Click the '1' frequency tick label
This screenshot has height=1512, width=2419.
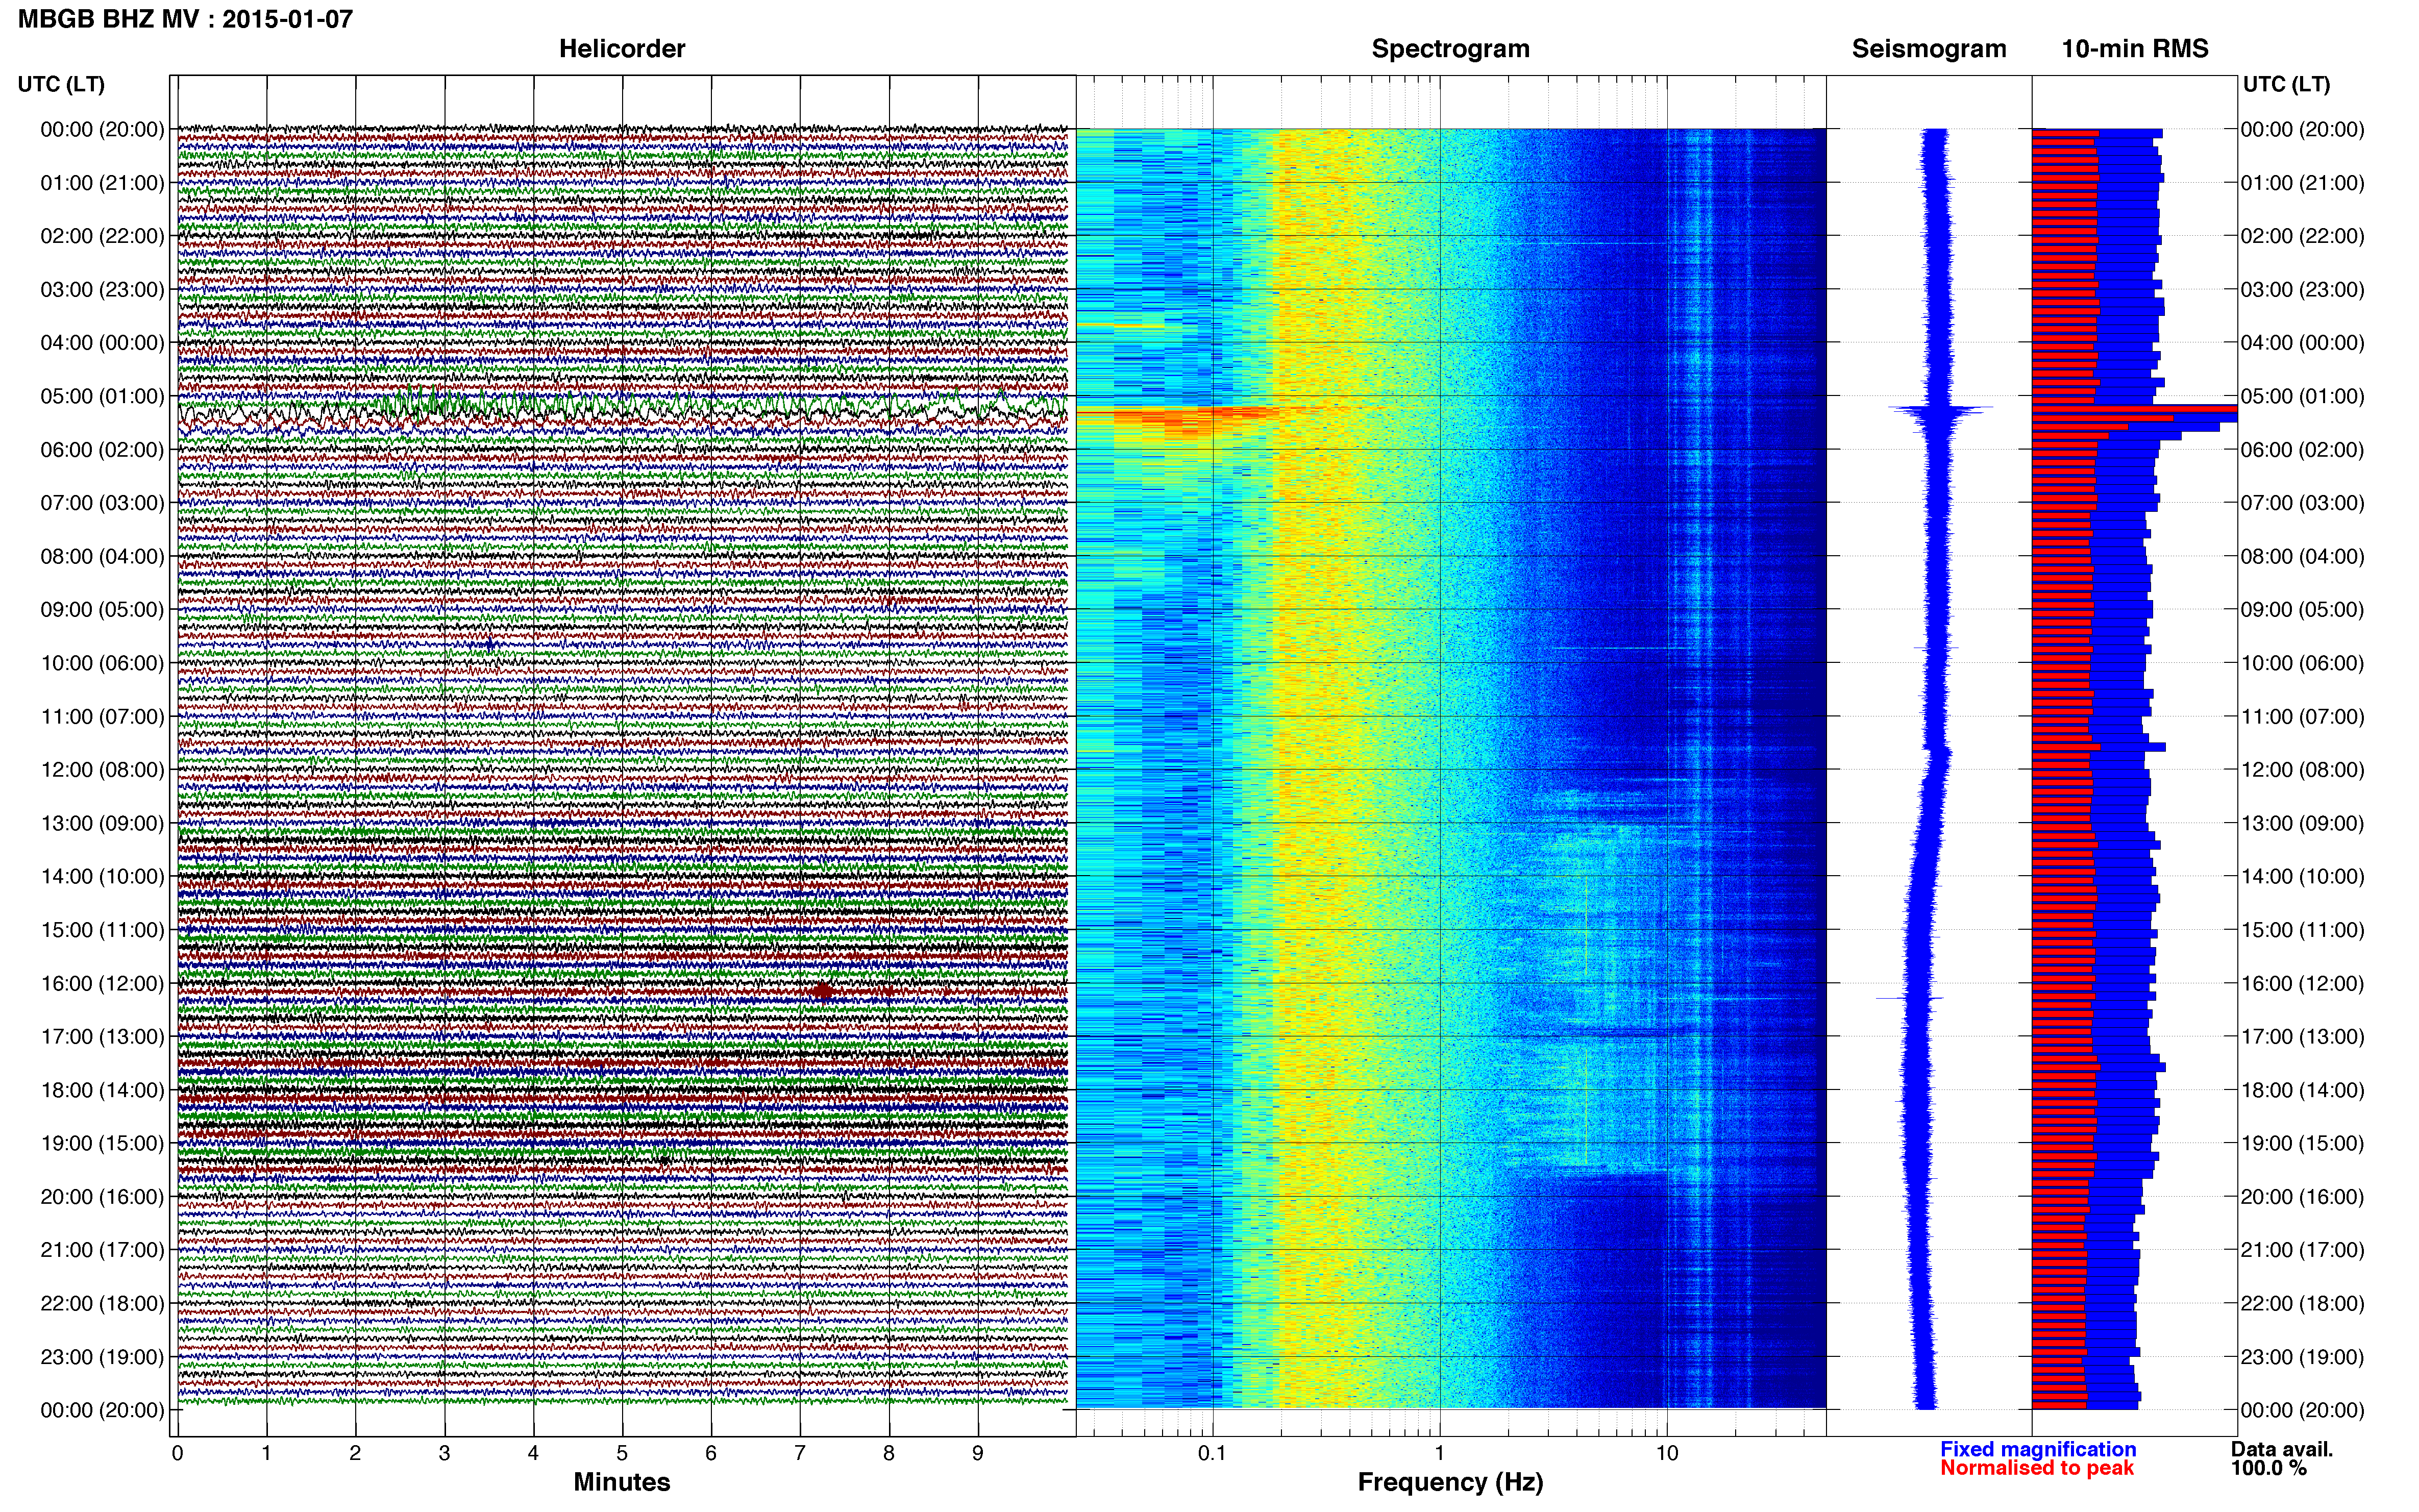(1439, 1453)
